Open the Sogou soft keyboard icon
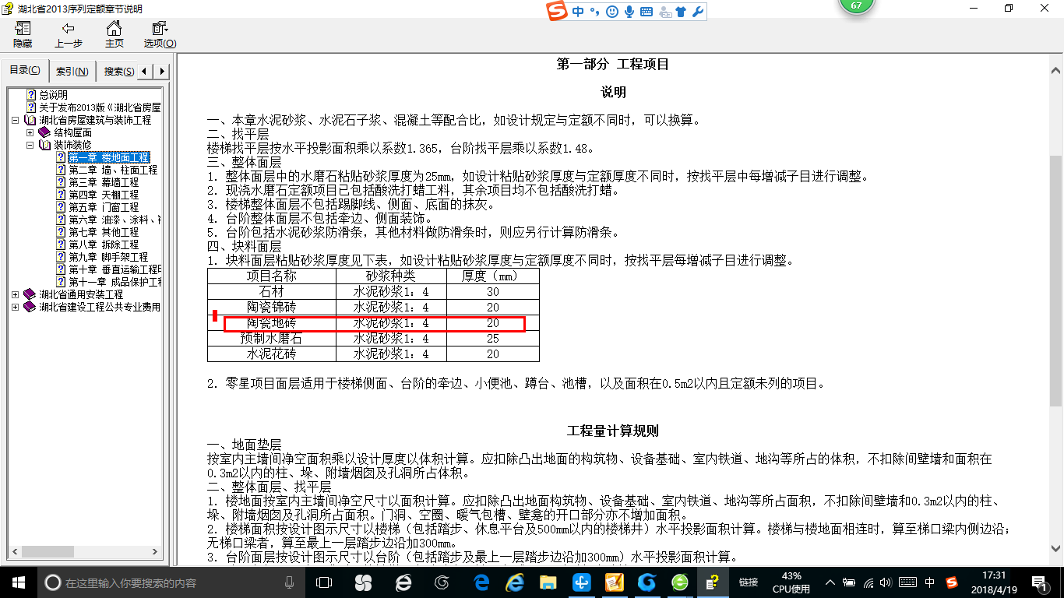The image size is (1064, 598). coord(647,12)
